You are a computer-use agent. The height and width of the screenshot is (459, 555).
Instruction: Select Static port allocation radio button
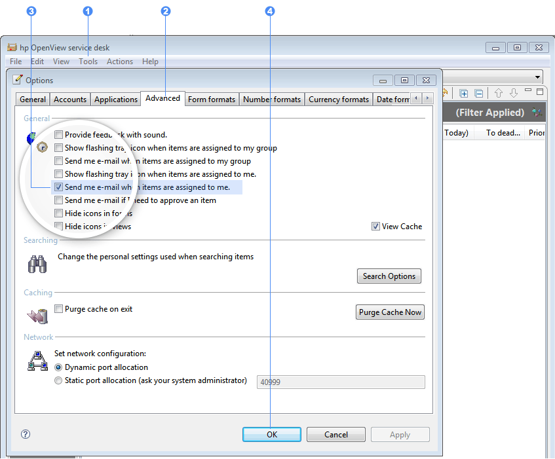59,380
